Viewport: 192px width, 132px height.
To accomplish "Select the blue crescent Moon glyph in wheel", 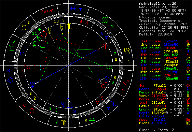I will 107,79.
